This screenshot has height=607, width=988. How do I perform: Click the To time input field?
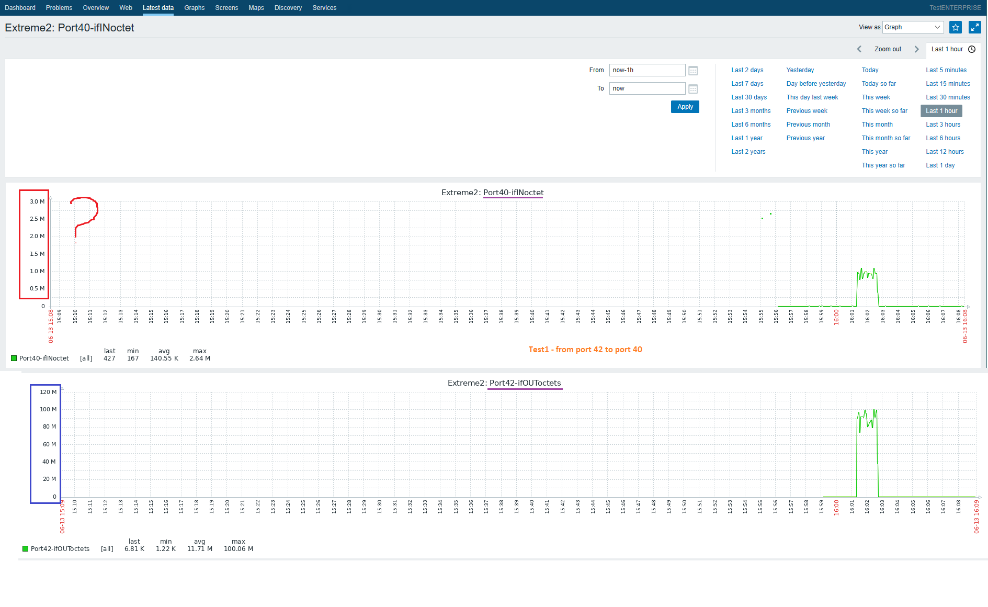[647, 88]
